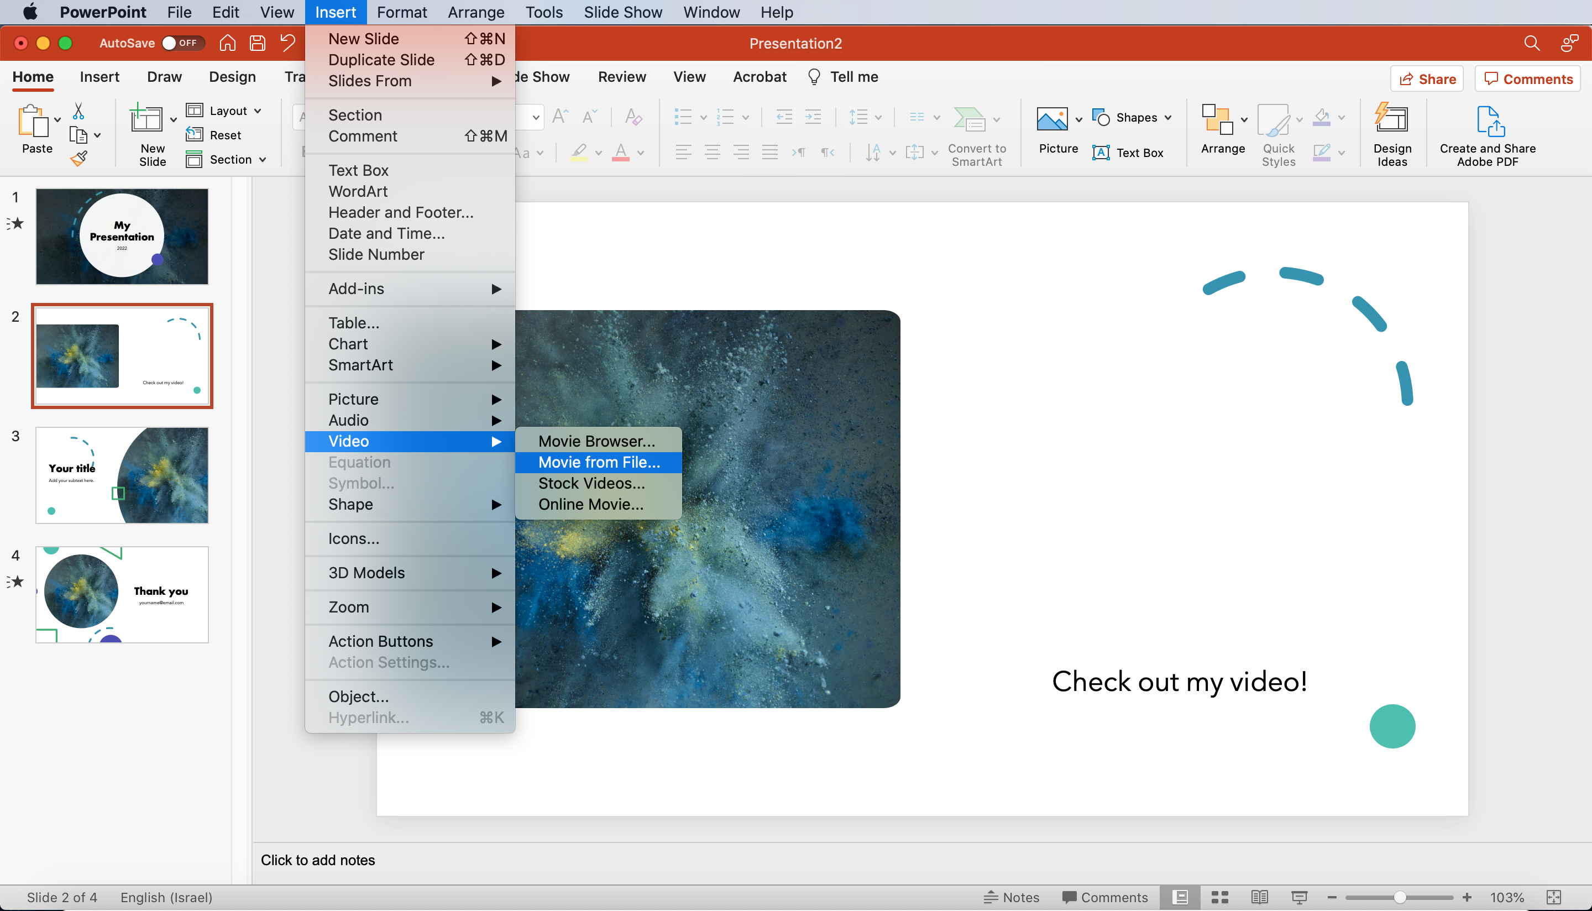Select Online Movie... menu entry
Screen dimensions: 1592x911
coord(590,504)
